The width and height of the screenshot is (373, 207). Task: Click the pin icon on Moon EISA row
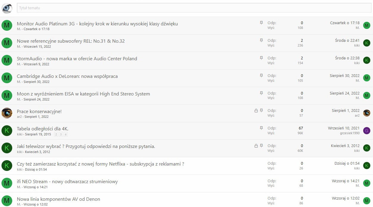click(261, 93)
